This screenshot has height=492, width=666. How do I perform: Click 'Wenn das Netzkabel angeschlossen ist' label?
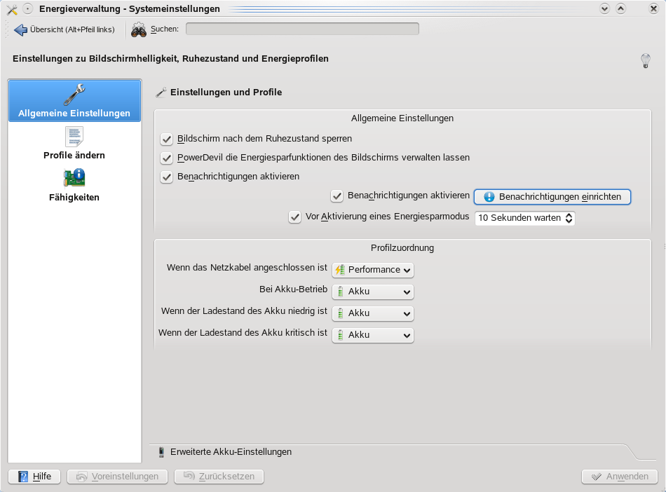[x=247, y=268]
